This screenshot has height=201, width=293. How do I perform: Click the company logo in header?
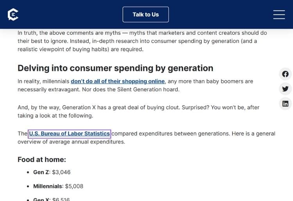(13, 14)
